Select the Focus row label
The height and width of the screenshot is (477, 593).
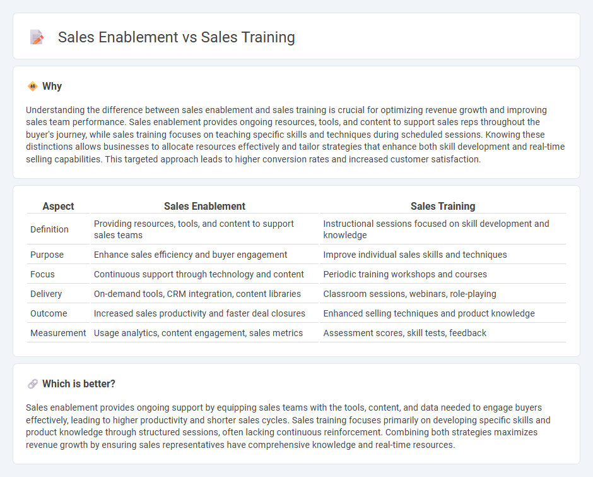coord(42,274)
